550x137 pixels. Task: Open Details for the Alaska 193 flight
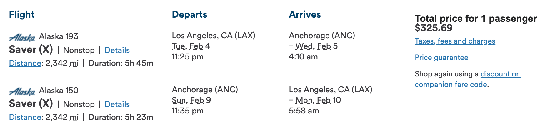[117, 50]
